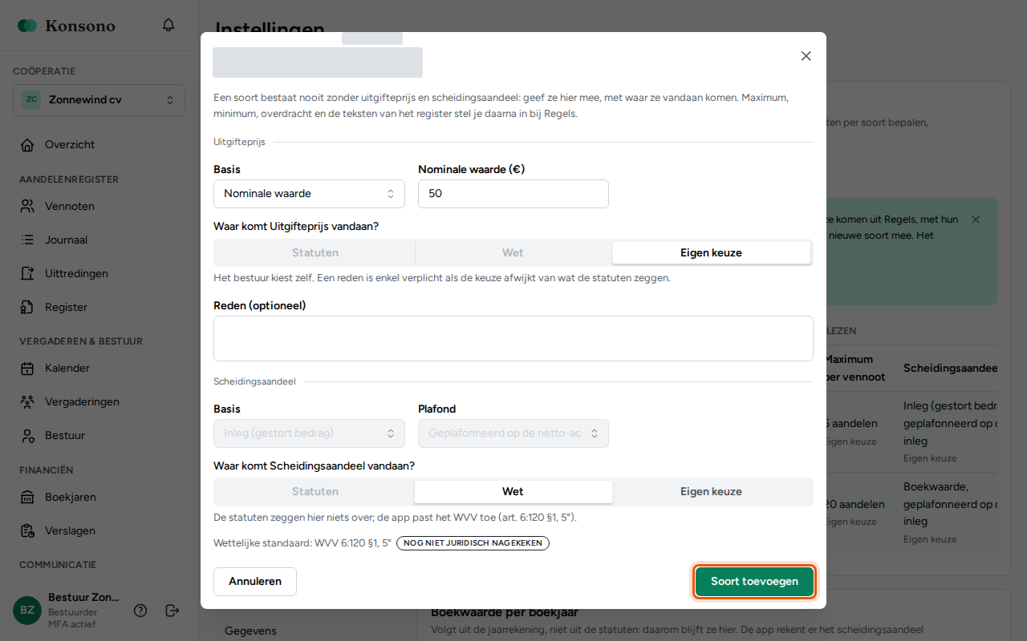
Task: Close the dialog with the X
Action: point(806,56)
